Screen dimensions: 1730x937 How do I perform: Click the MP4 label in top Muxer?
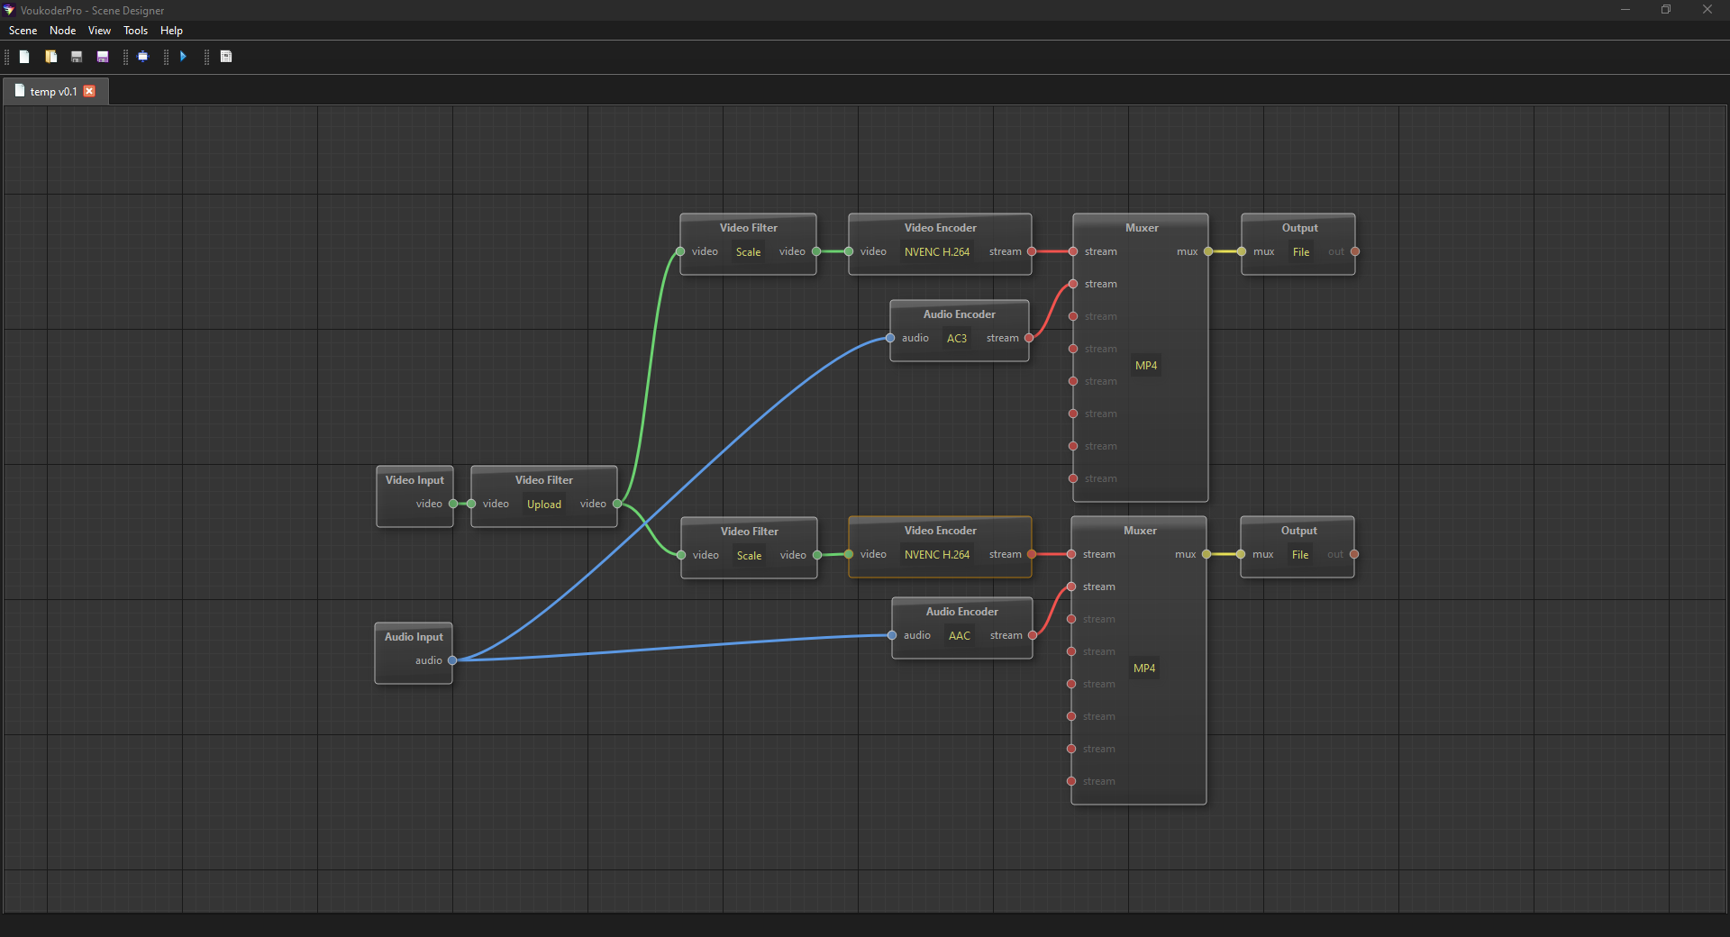point(1145,366)
